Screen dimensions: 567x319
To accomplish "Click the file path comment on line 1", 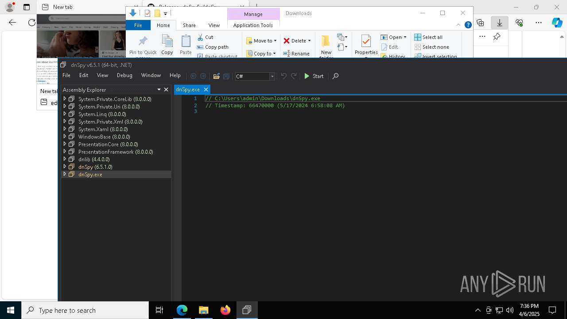I will pos(263,98).
